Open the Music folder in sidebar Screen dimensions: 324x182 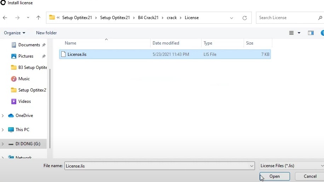point(24,79)
